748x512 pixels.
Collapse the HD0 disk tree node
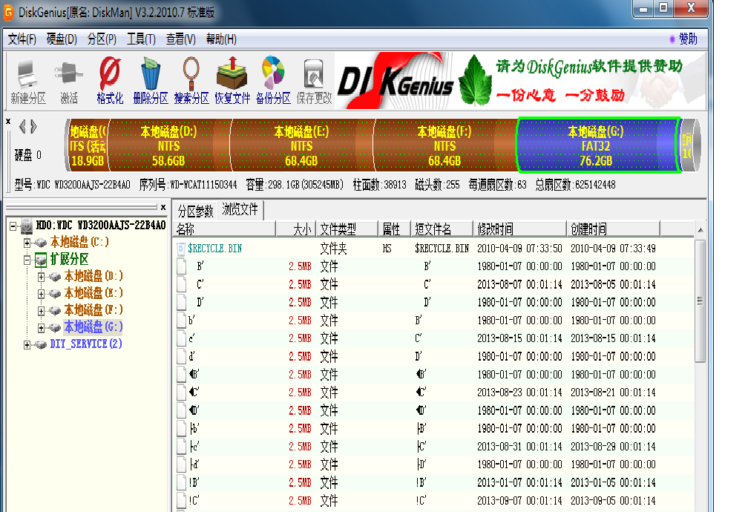coord(13,226)
